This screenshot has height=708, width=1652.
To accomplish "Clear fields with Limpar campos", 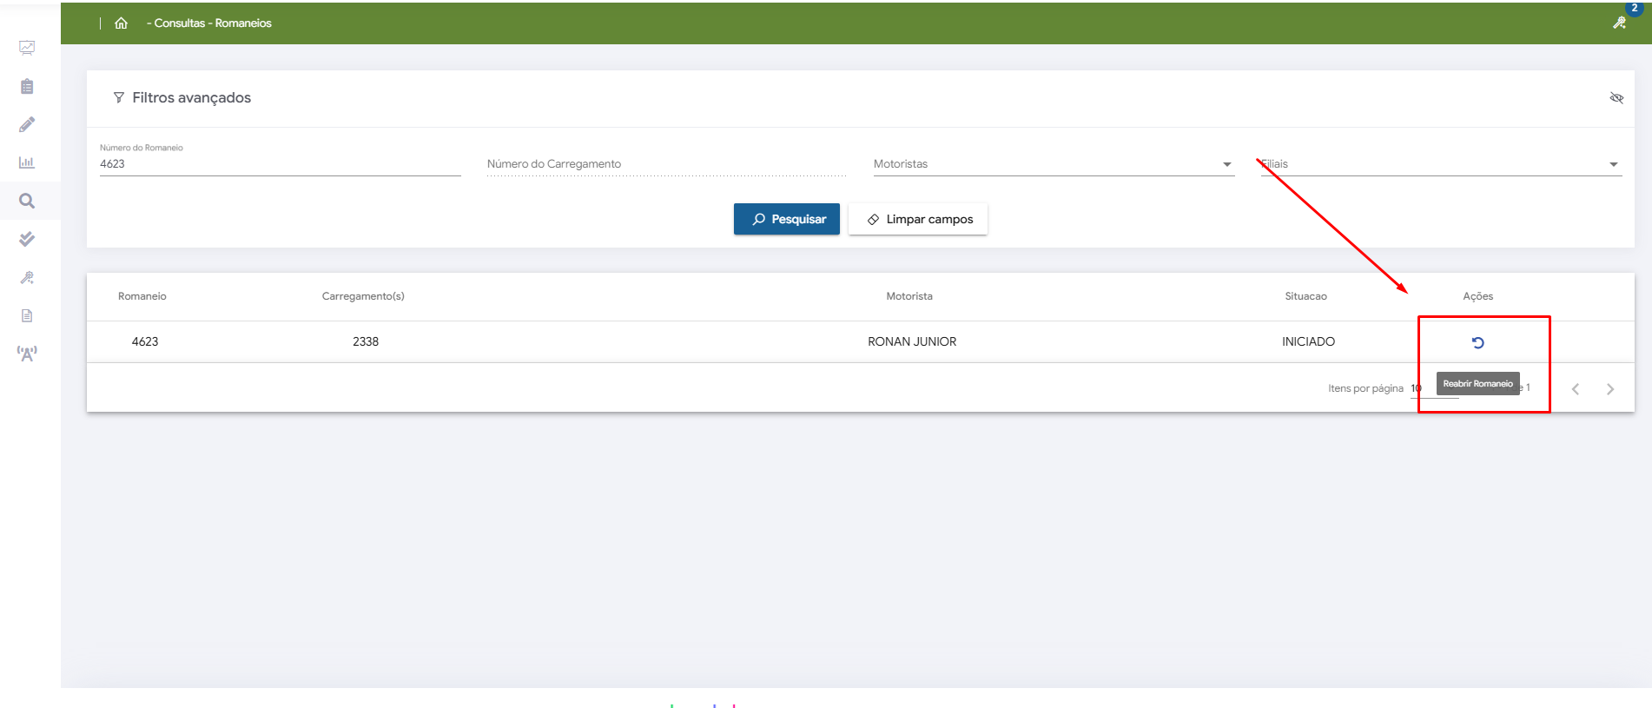I will pos(918,219).
